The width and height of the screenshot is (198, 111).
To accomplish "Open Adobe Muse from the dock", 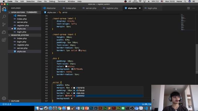I will (118, 108).
